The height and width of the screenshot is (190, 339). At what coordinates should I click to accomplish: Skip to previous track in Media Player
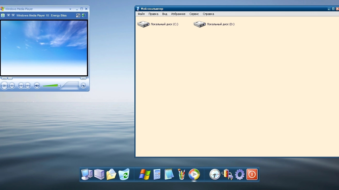click(21, 86)
